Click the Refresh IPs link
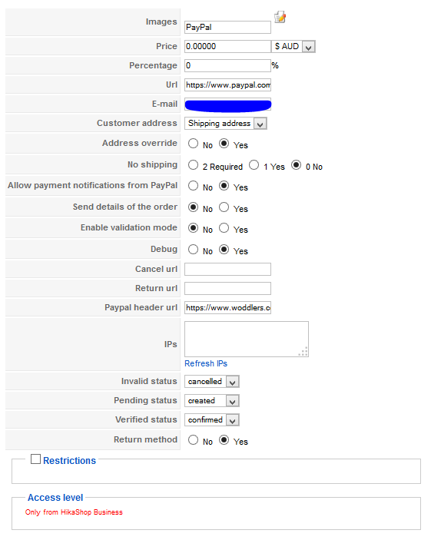Viewport: 431px width, 540px height. (206, 363)
